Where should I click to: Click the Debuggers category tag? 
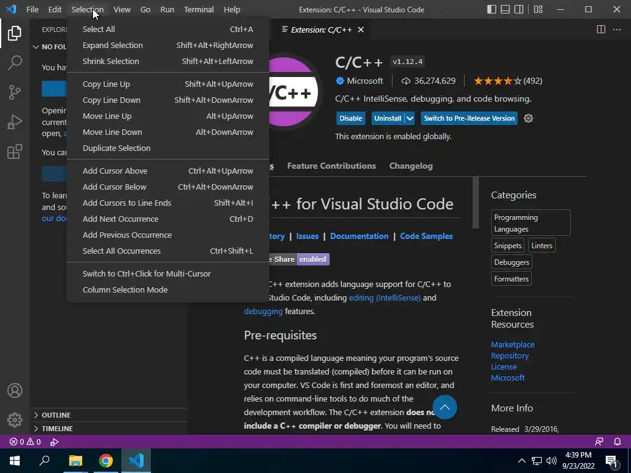511,262
